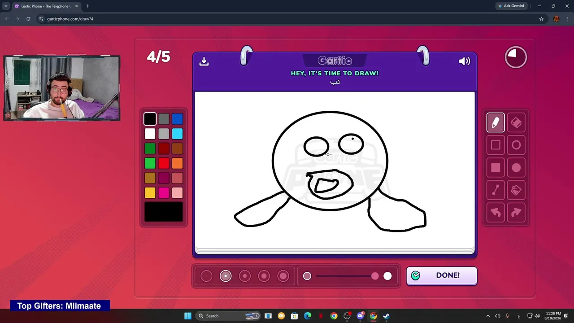Pick the bright red color swatch
The image size is (574, 323).
[x=164, y=163]
